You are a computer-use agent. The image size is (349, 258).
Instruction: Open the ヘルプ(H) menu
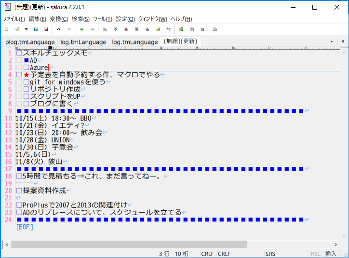point(181,19)
